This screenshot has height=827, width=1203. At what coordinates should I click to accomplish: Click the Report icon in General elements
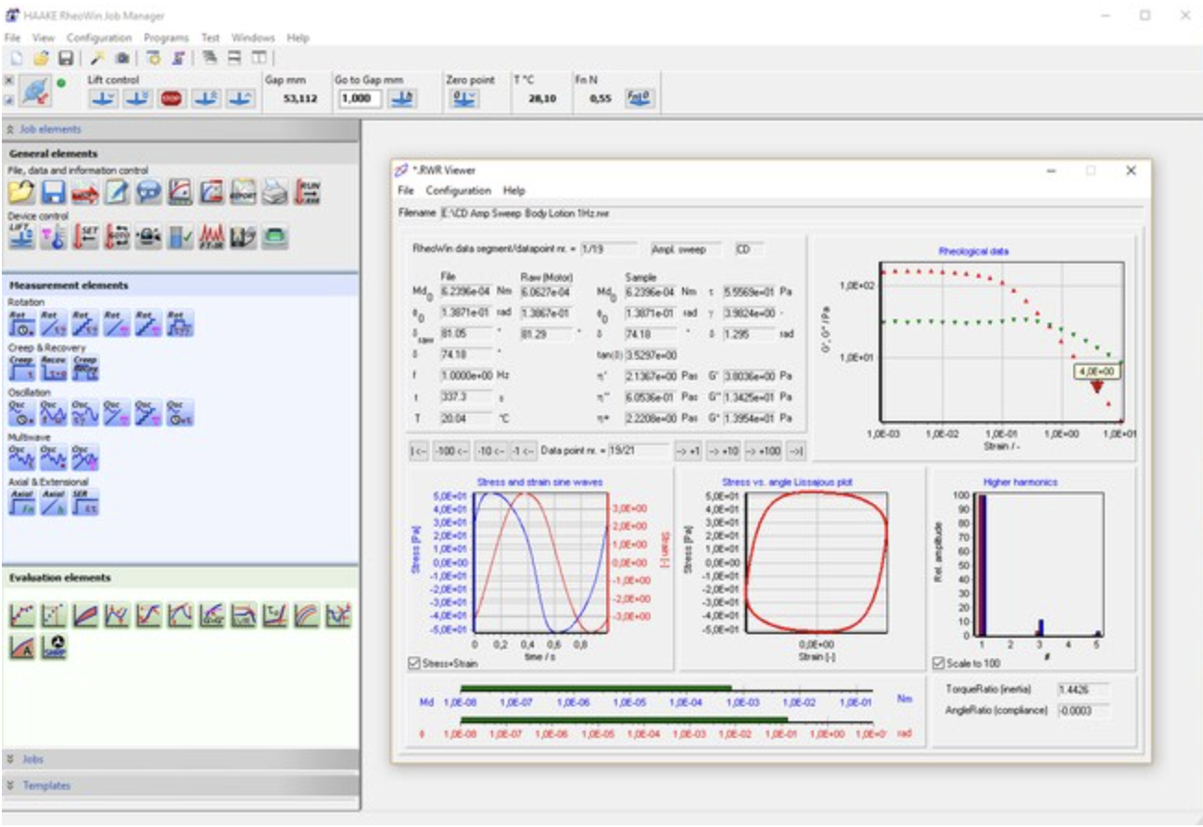click(244, 192)
